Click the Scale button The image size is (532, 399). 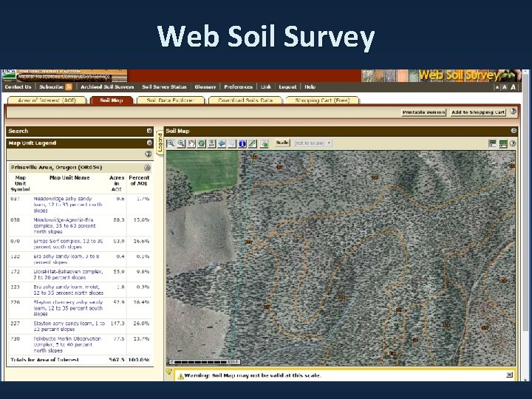tap(282, 143)
